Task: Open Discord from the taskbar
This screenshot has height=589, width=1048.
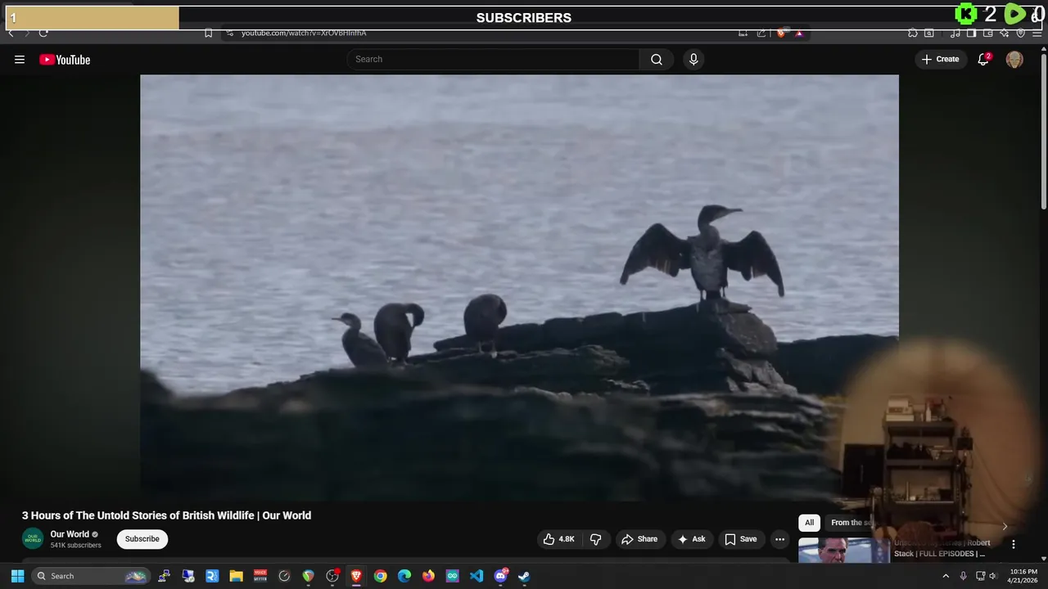Action: [x=500, y=576]
